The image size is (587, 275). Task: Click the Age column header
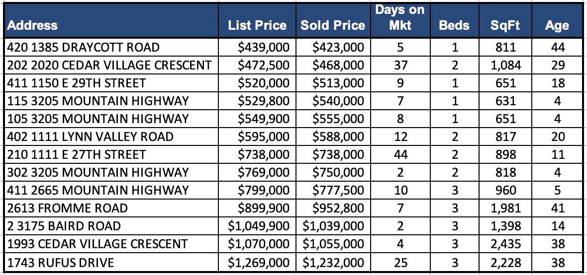(557, 25)
